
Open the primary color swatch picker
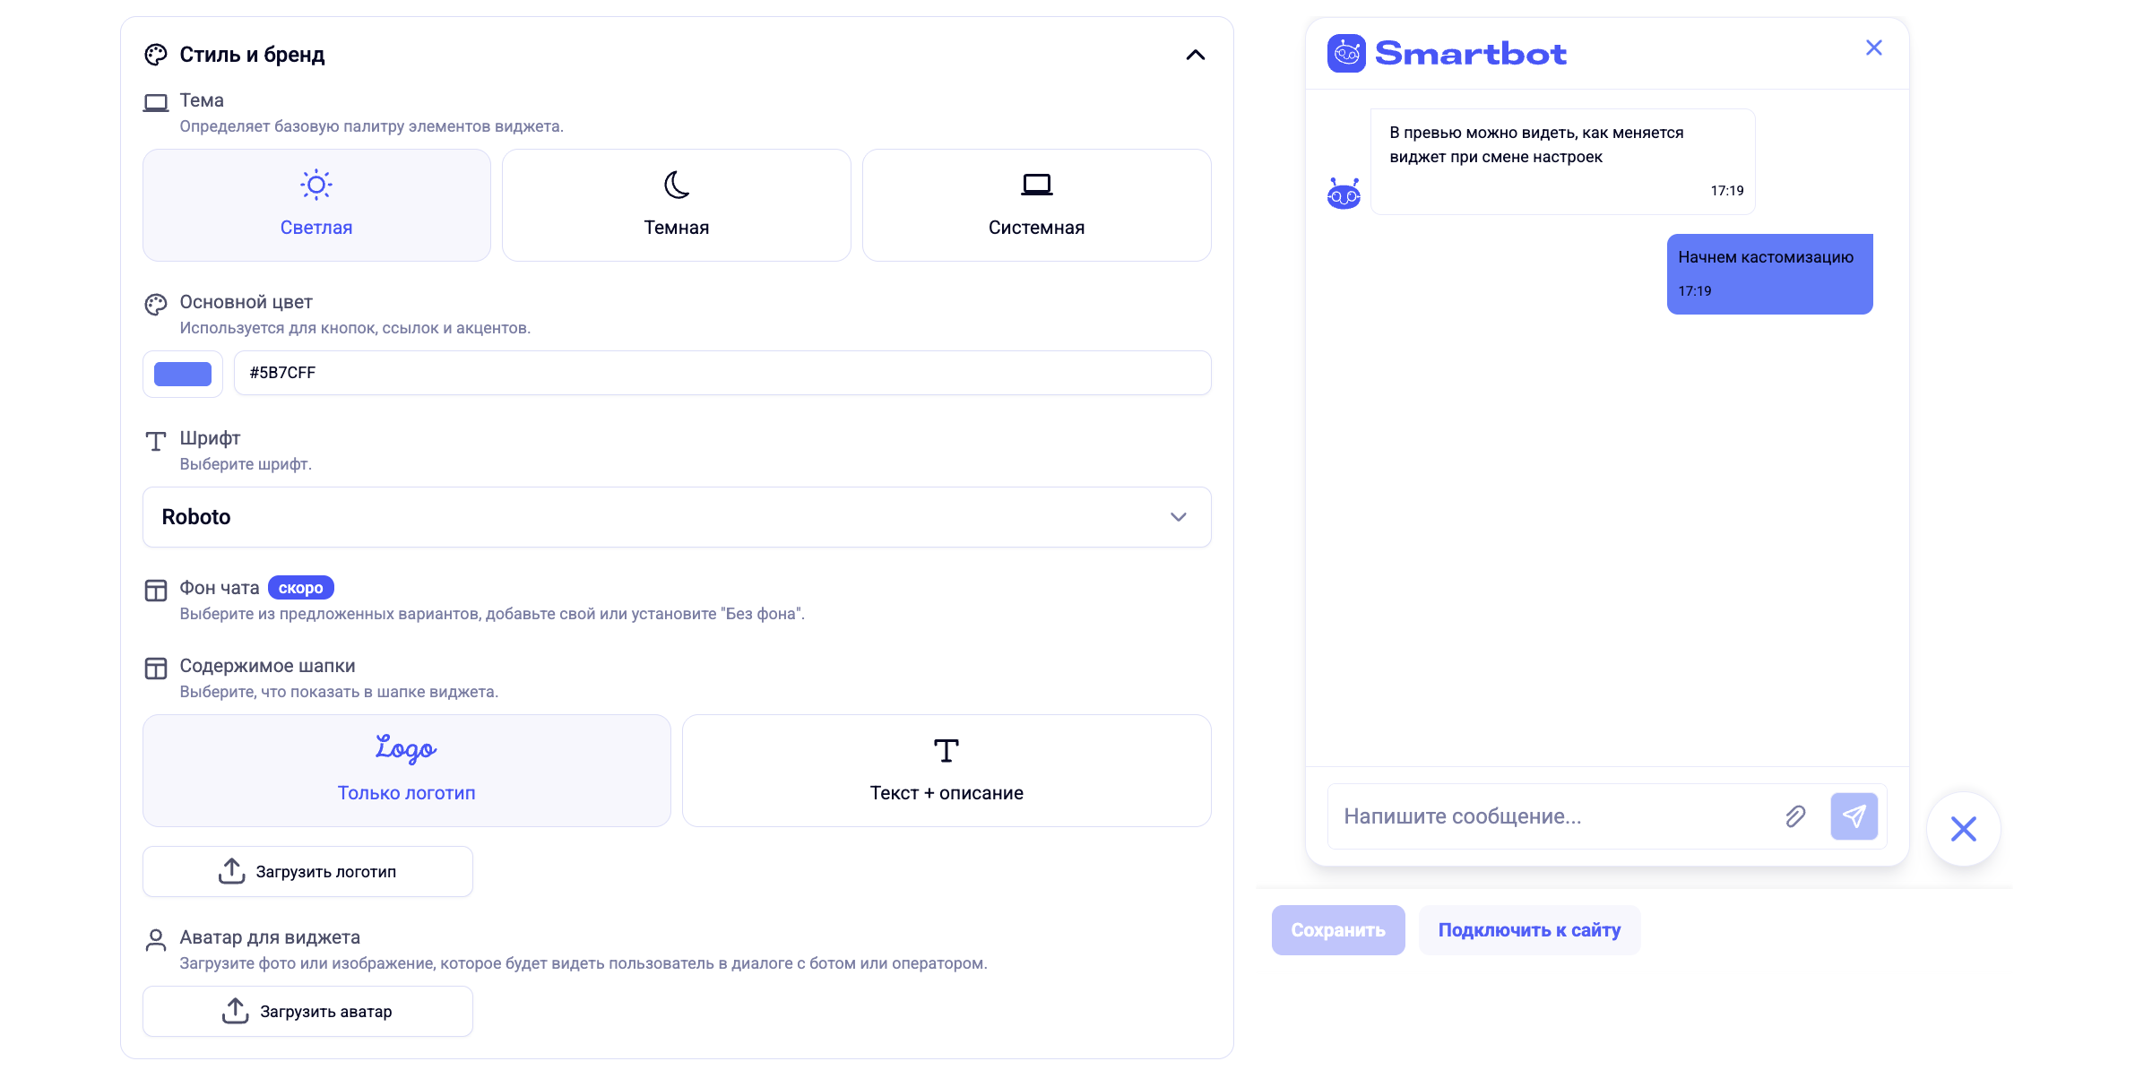pyautogui.click(x=183, y=374)
